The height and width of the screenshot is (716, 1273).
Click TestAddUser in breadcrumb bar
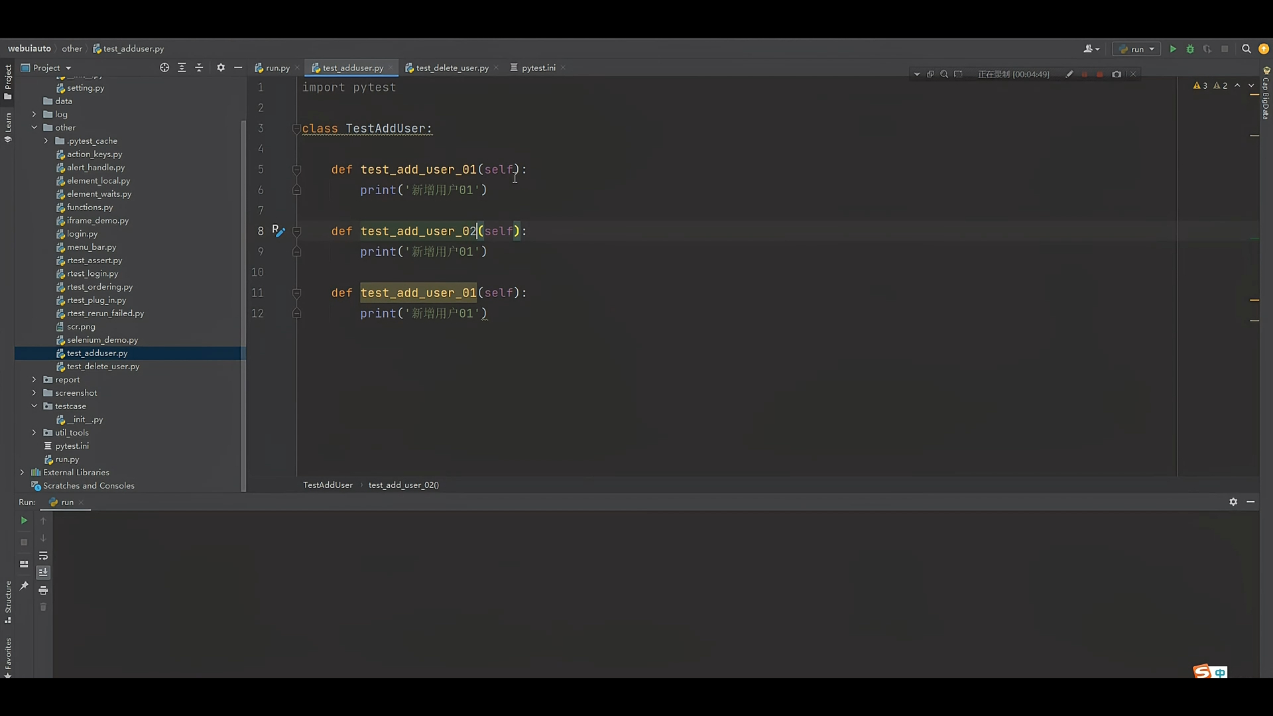pos(328,485)
